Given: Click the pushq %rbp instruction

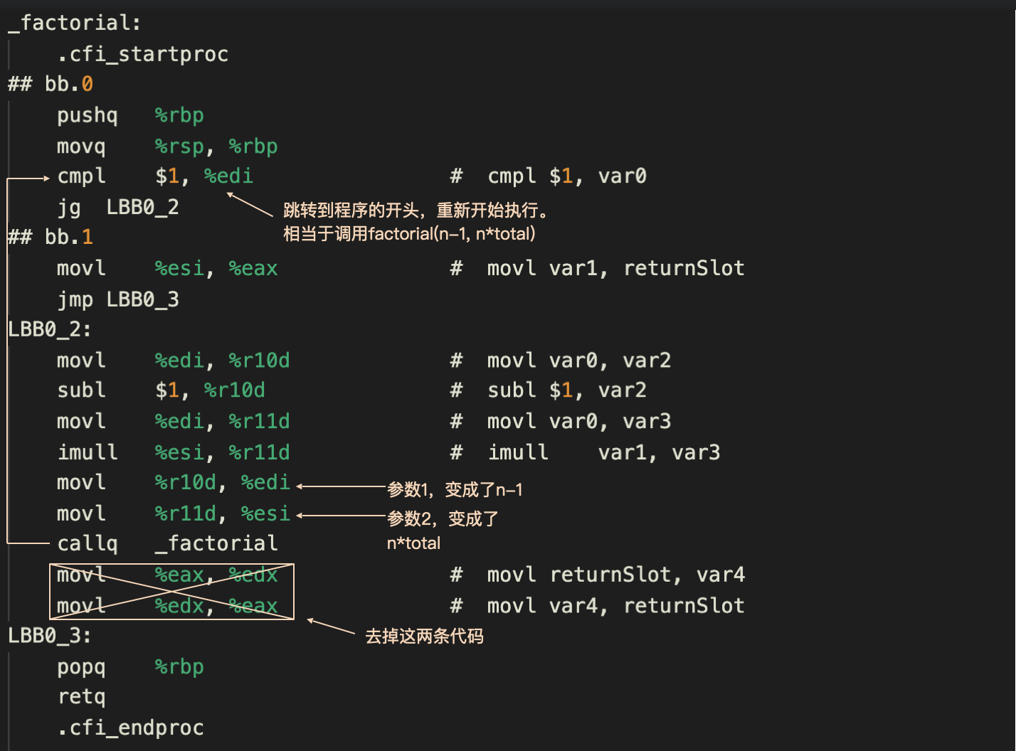Looking at the screenshot, I should pos(130,116).
